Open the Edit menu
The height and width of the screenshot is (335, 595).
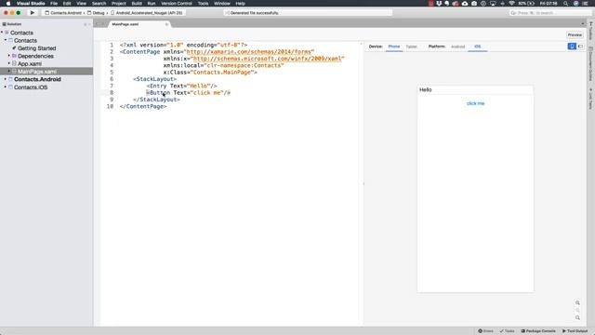(x=67, y=4)
